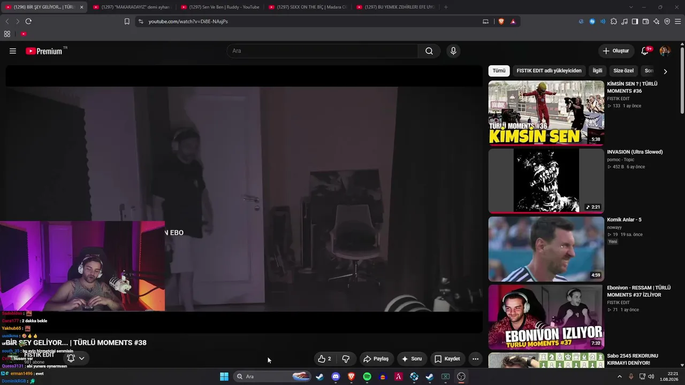The height and width of the screenshot is (385, 685).
Task: Select FISTIK EDIT adlı yükleyiciden chip
Action: [549, 71]
